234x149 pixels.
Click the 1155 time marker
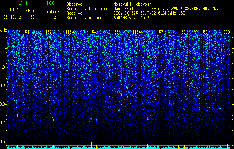pos(114,32)
